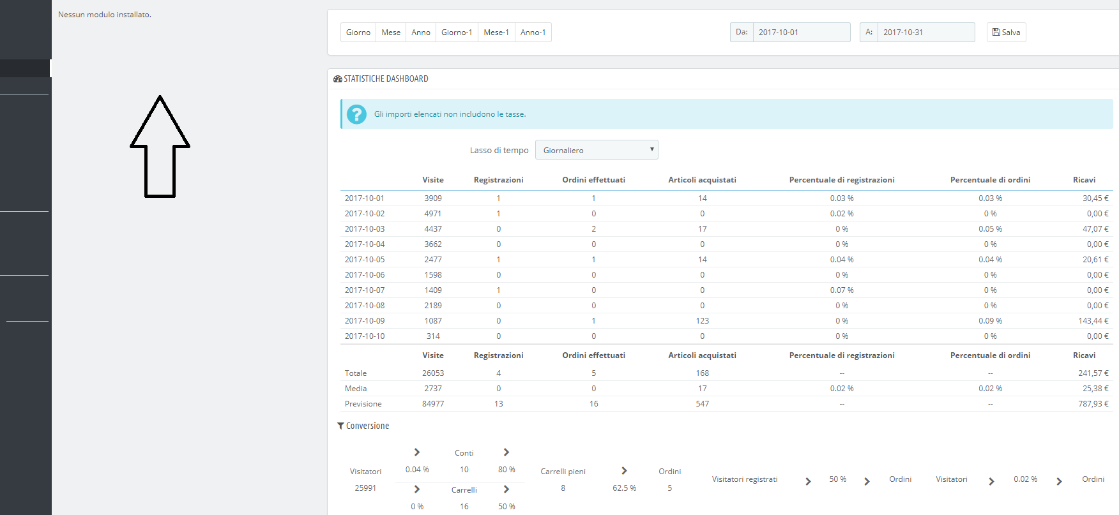
Task: Click the forecast revenue 787,93 €
Action: click(1093, 404)
